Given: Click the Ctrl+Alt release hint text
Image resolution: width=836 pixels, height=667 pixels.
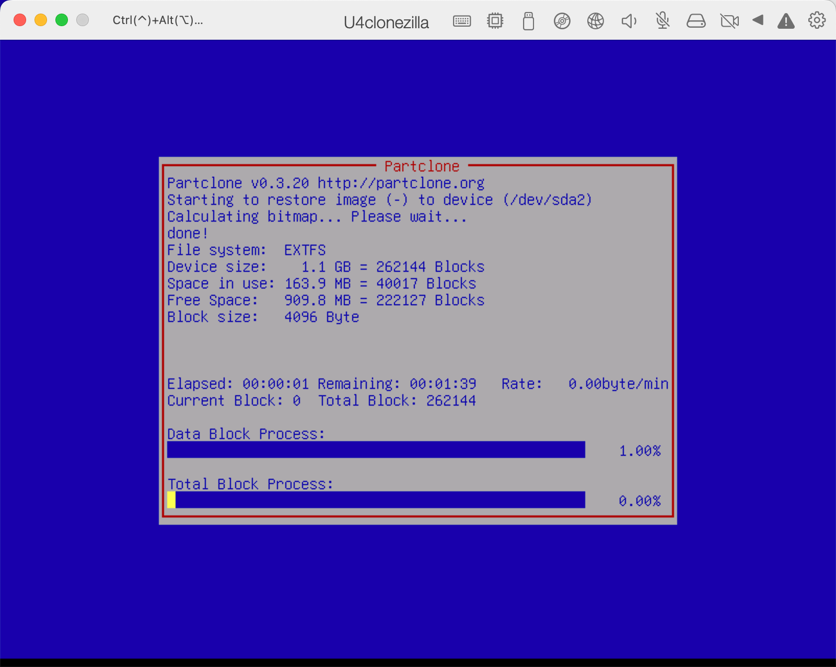Looking at the screenshot, I should coord(158,20).
